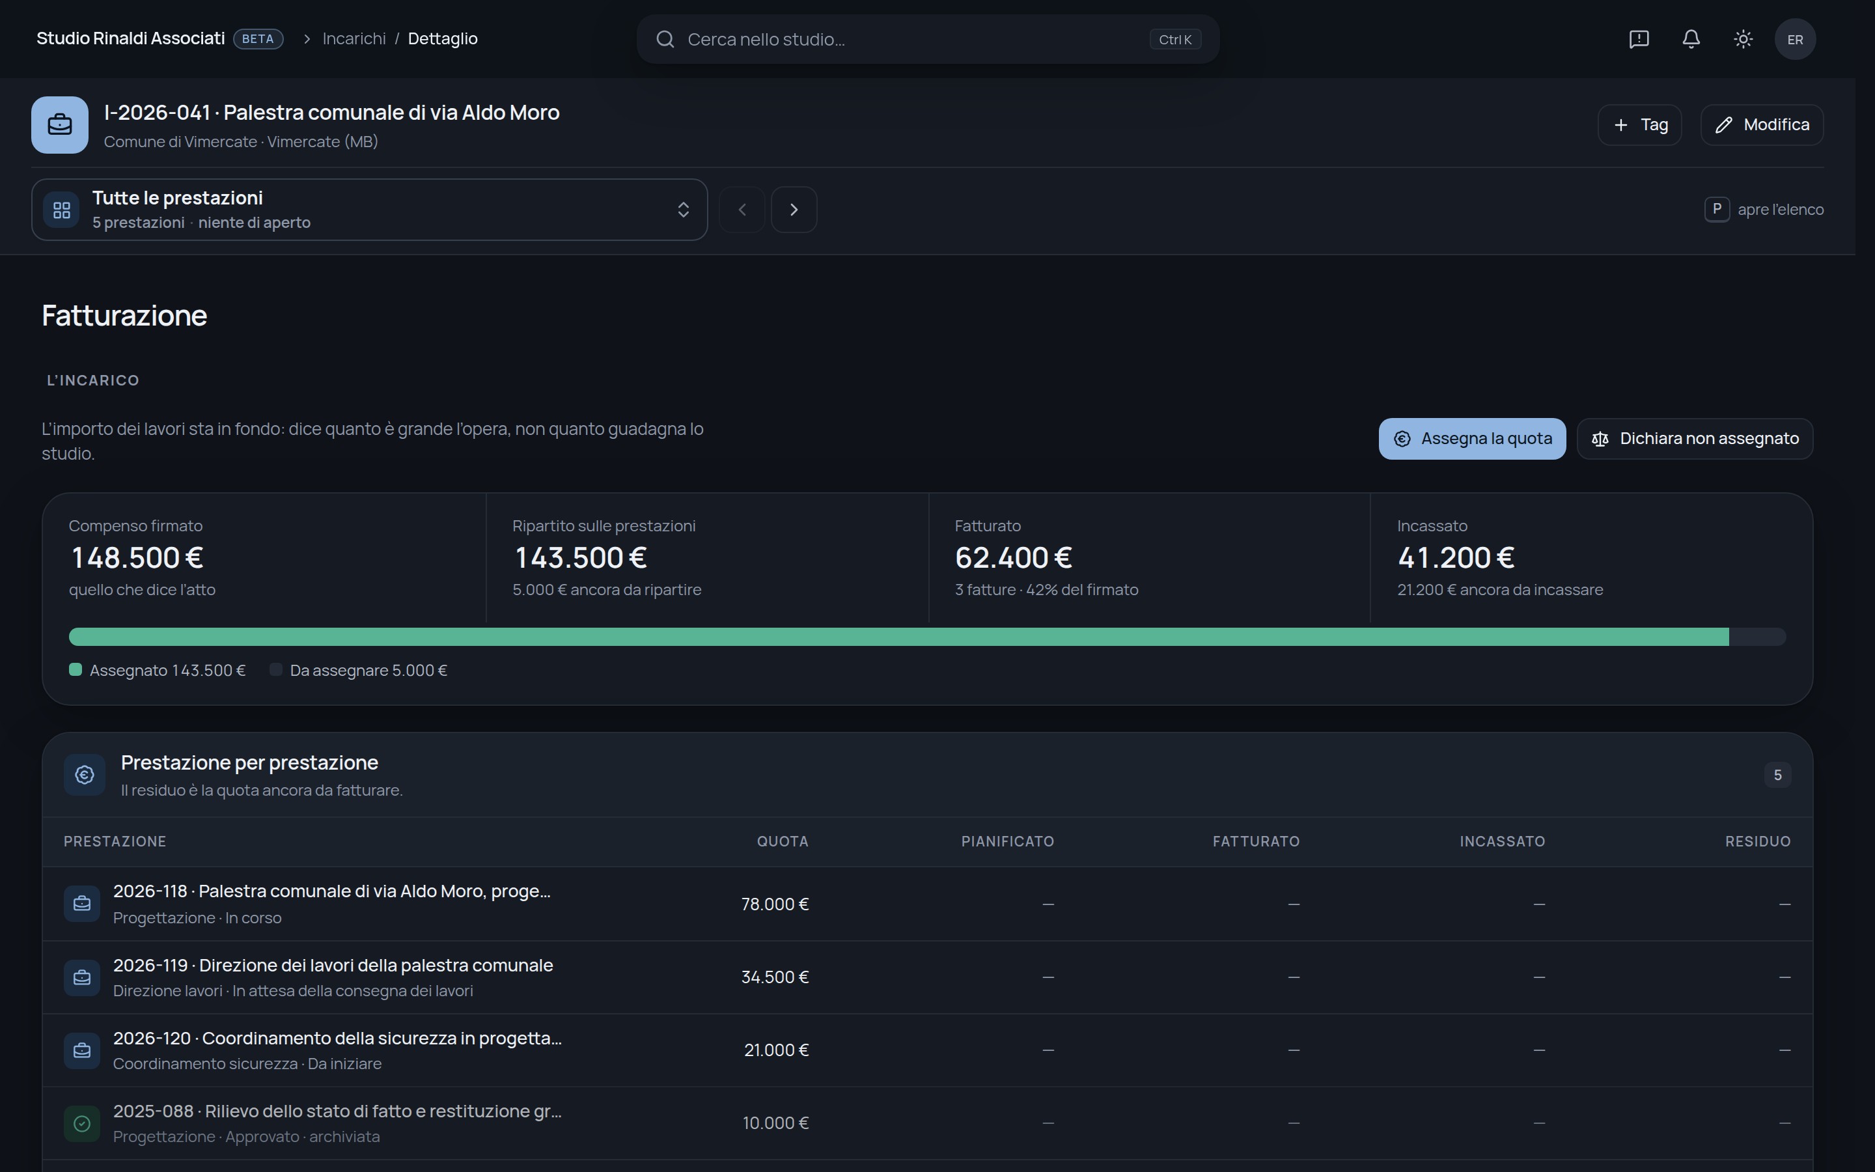Go to the previous prestazione arrow
Image resolution: width=1875 pixels, height=1172 pixels.
[742, 209]
